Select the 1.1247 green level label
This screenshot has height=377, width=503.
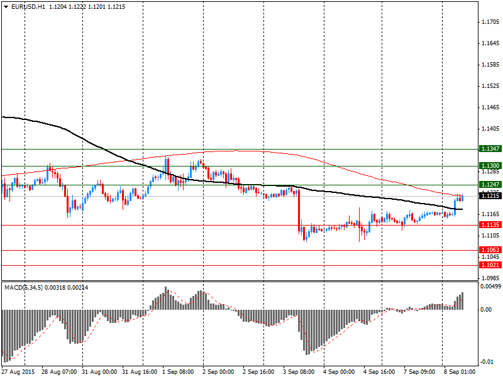(x=490, y=185)
